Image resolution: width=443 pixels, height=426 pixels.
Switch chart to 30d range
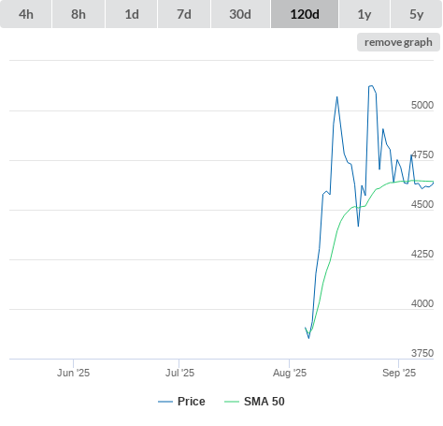point(240,14)
